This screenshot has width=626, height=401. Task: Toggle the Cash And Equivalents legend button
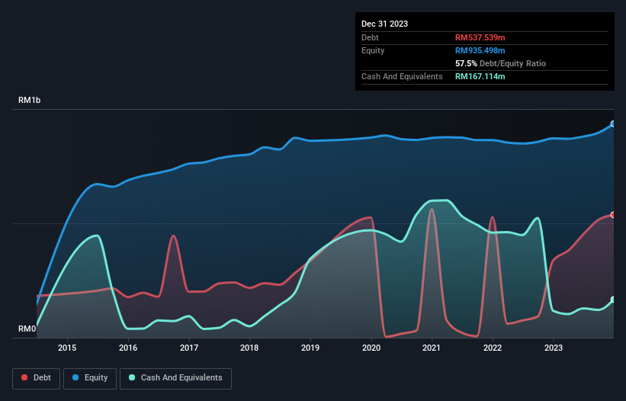coord(175,378)
